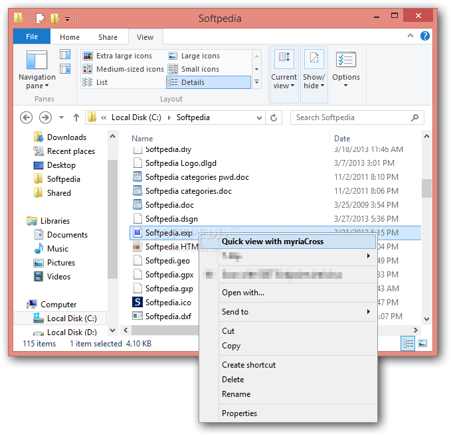Go up one folder level
Screen dimensions: 451x436
76,117
